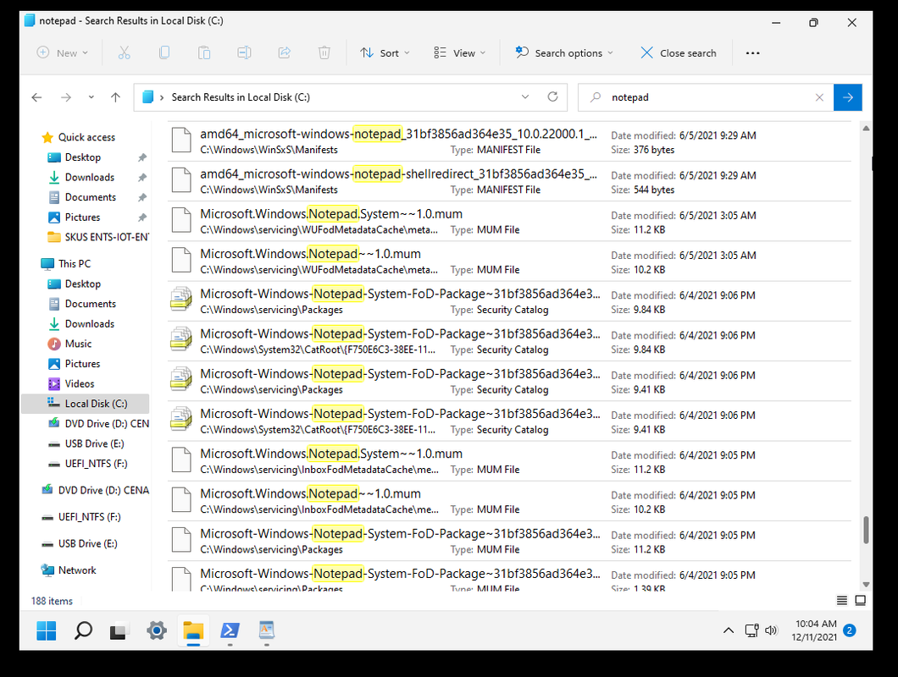
Task: Clear the notepad search text
Action: click(x=819, y=97)
